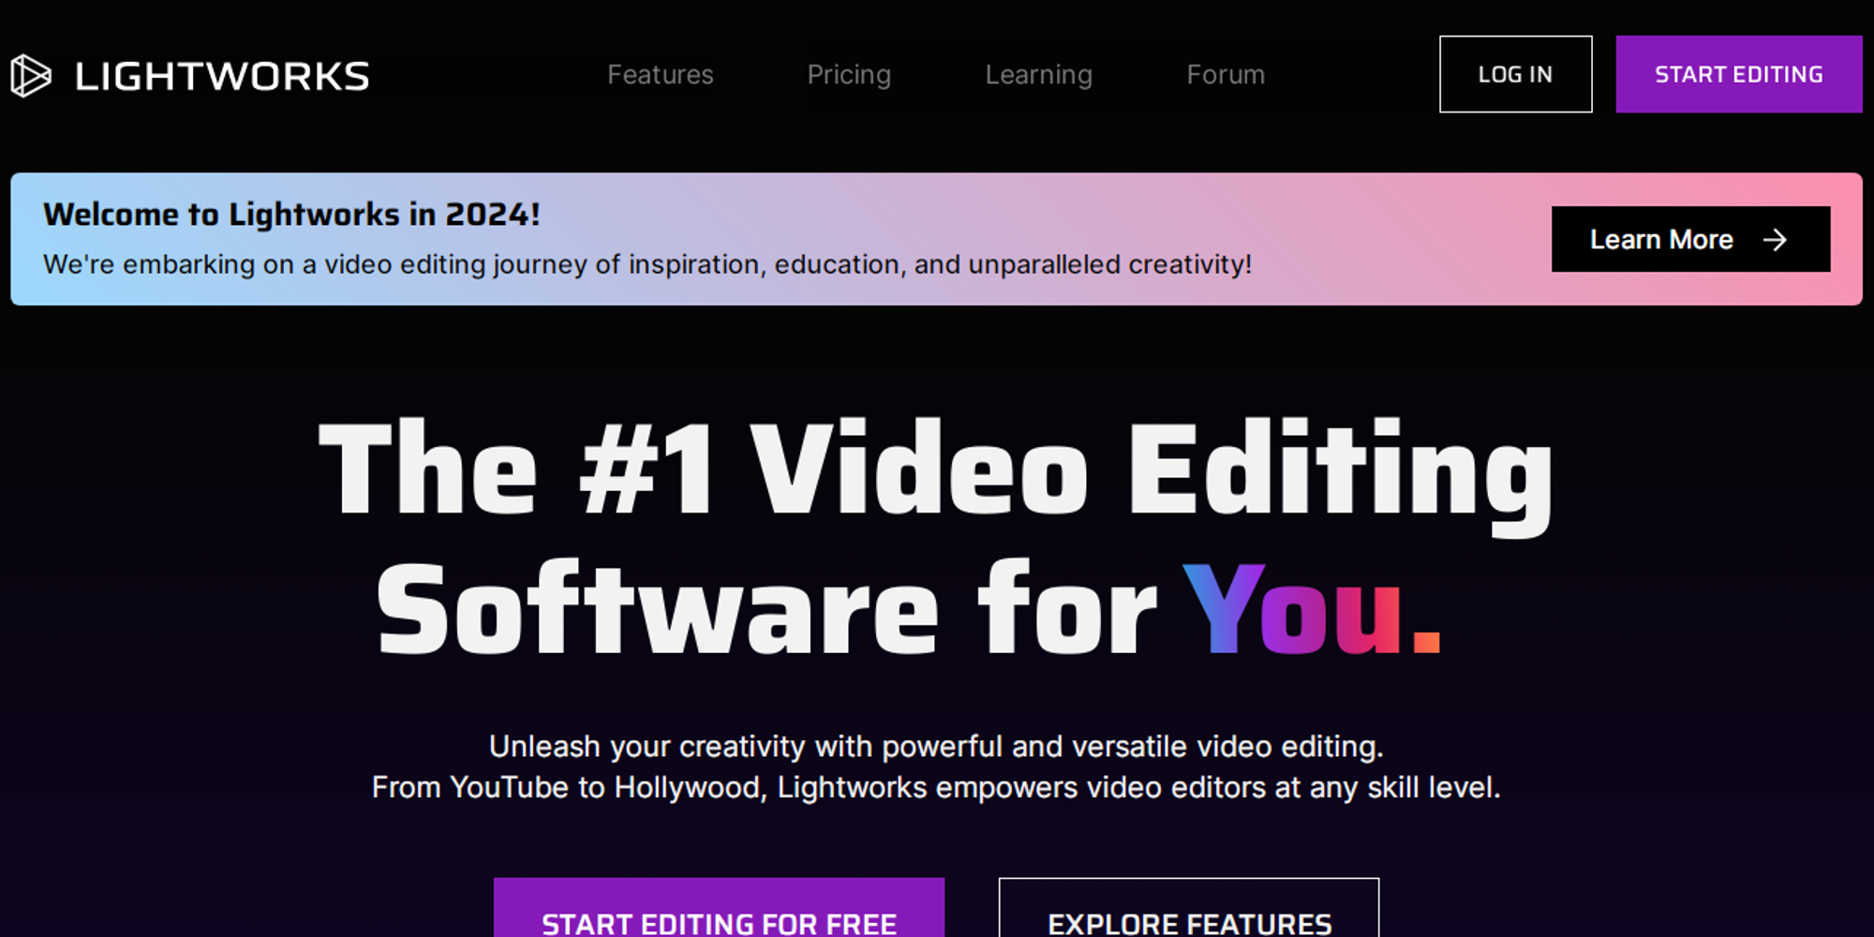Click the START EDITING FOR FREE button
The width and height of the screenshot is (1874, 937).
pos(719,909)
